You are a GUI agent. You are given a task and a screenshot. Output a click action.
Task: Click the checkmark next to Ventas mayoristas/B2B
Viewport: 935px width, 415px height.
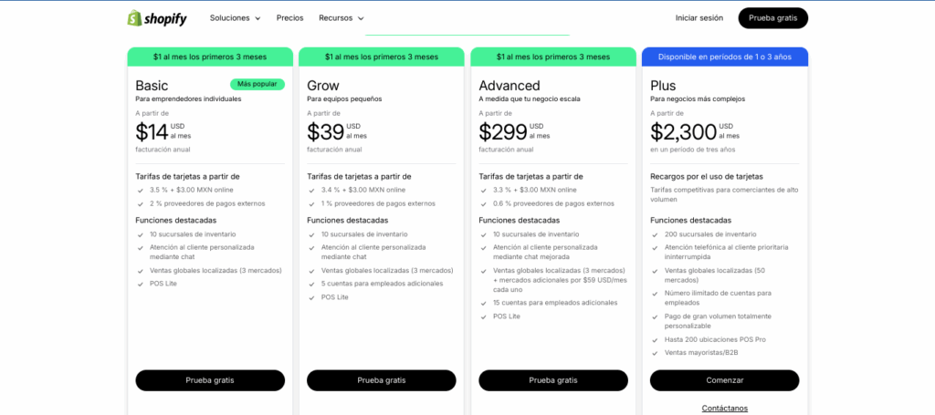[655, 353]
